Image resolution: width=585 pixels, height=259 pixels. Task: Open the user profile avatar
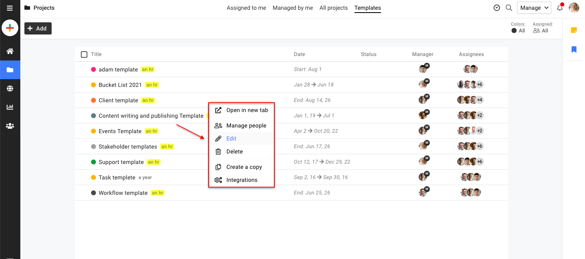pyautogui.click(x=574, y=8)
